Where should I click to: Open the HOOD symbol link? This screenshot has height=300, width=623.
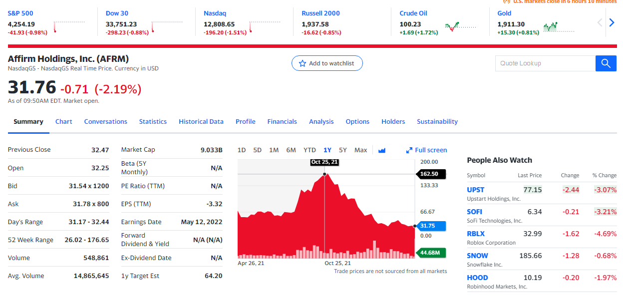477,278
